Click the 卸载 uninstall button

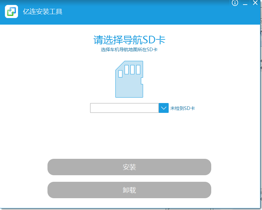coord(129,190)
